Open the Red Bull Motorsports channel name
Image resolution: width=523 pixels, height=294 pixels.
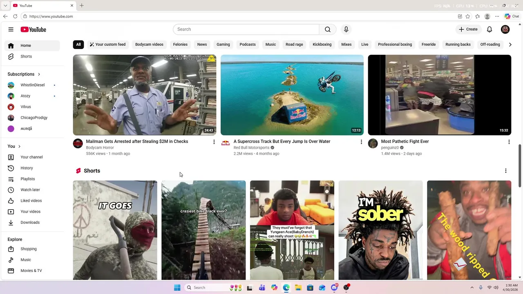pos(251,147)
